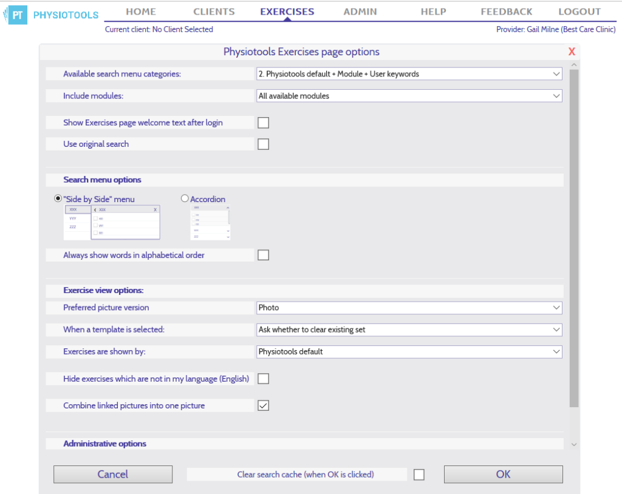
Task: Go to the HOME menu
Action: 141,12
